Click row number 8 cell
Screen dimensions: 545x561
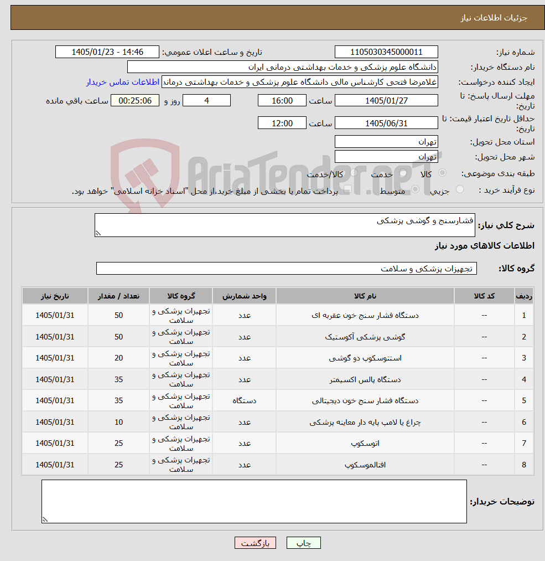[524, 465]
